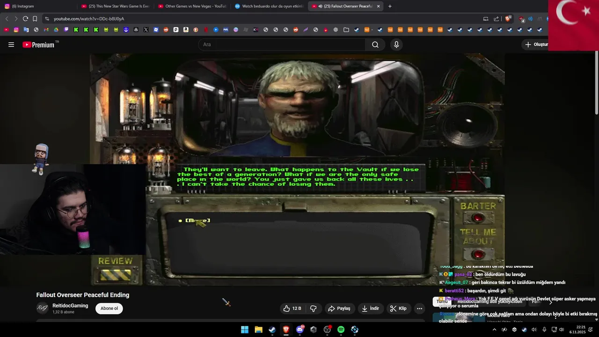Open the Windows Start menu
The height and width of the screenshot is (337, 599).
(245, 330)
